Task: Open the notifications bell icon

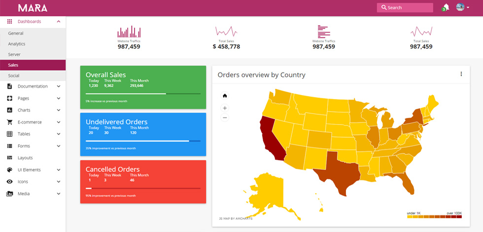Action: coord(446,7)
